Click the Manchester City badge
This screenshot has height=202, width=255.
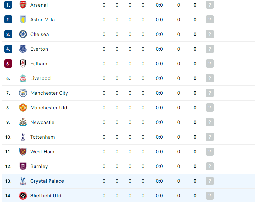[x=23, y=93]
